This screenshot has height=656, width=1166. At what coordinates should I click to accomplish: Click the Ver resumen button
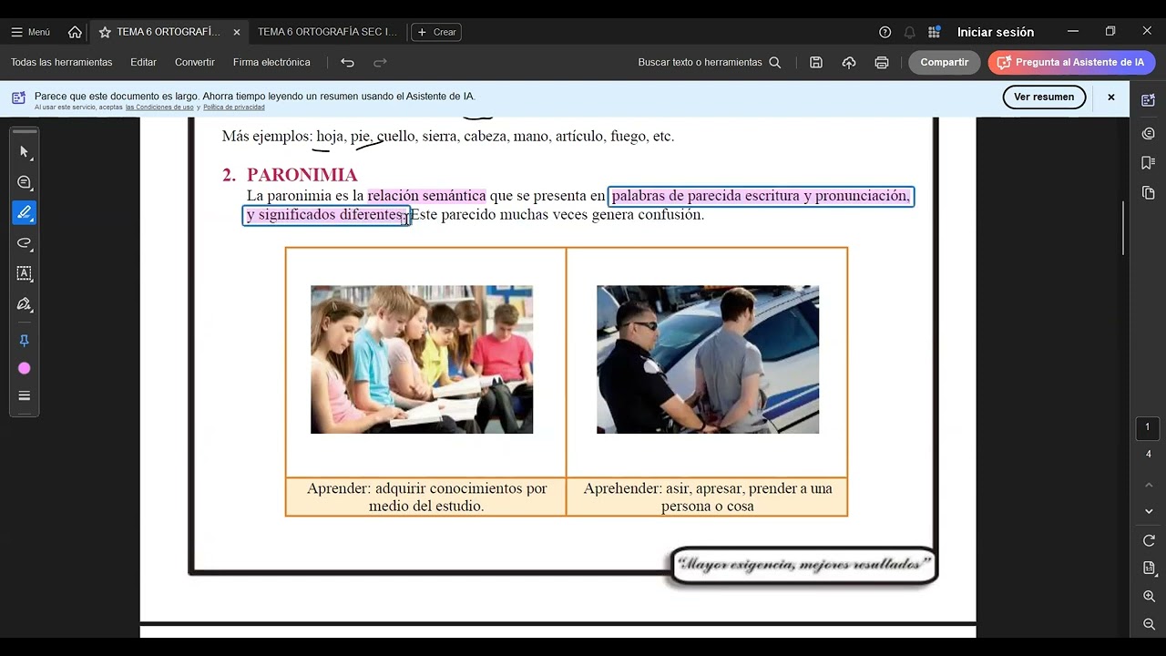click(x=1044, y=97)
